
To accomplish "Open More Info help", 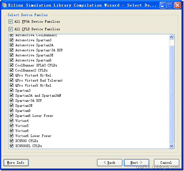I will coord(16,162).
